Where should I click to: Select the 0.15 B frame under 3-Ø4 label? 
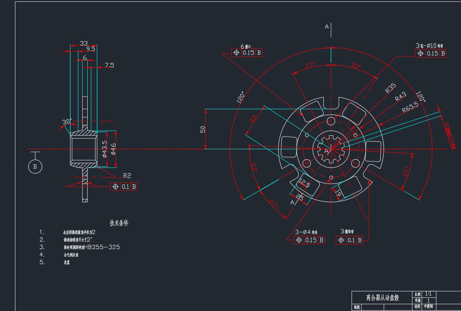pos(309,240)
